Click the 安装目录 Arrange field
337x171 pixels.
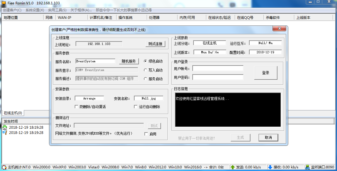pyautogui.click(x=89, y=98)
